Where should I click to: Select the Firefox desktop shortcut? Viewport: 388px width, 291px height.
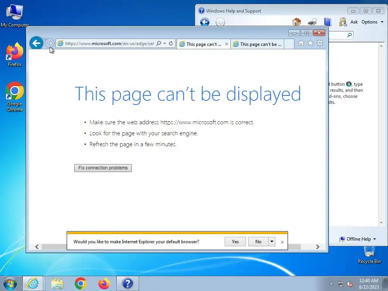[15, 55]
